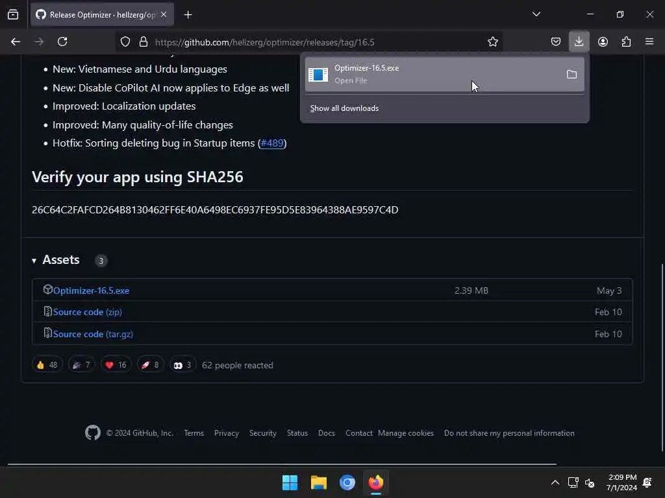This screenshot has height=498, width=665.
Task: Open File Explorer from taskbar
Action: tap(318, 482)
